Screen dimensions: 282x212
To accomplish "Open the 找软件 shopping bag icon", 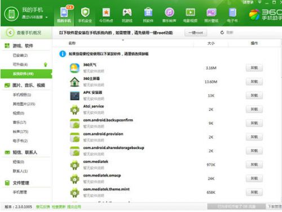I will coord(148,15).
